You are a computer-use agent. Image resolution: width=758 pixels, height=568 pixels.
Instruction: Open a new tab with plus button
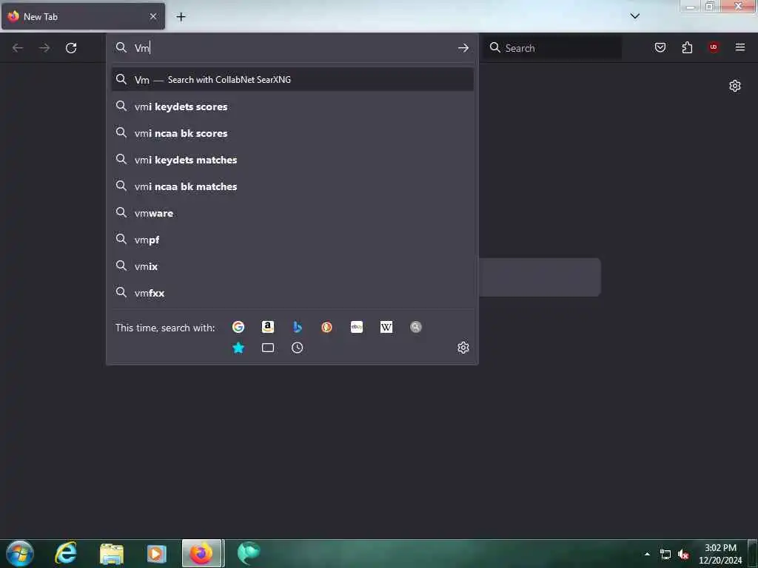coord(181,17)
